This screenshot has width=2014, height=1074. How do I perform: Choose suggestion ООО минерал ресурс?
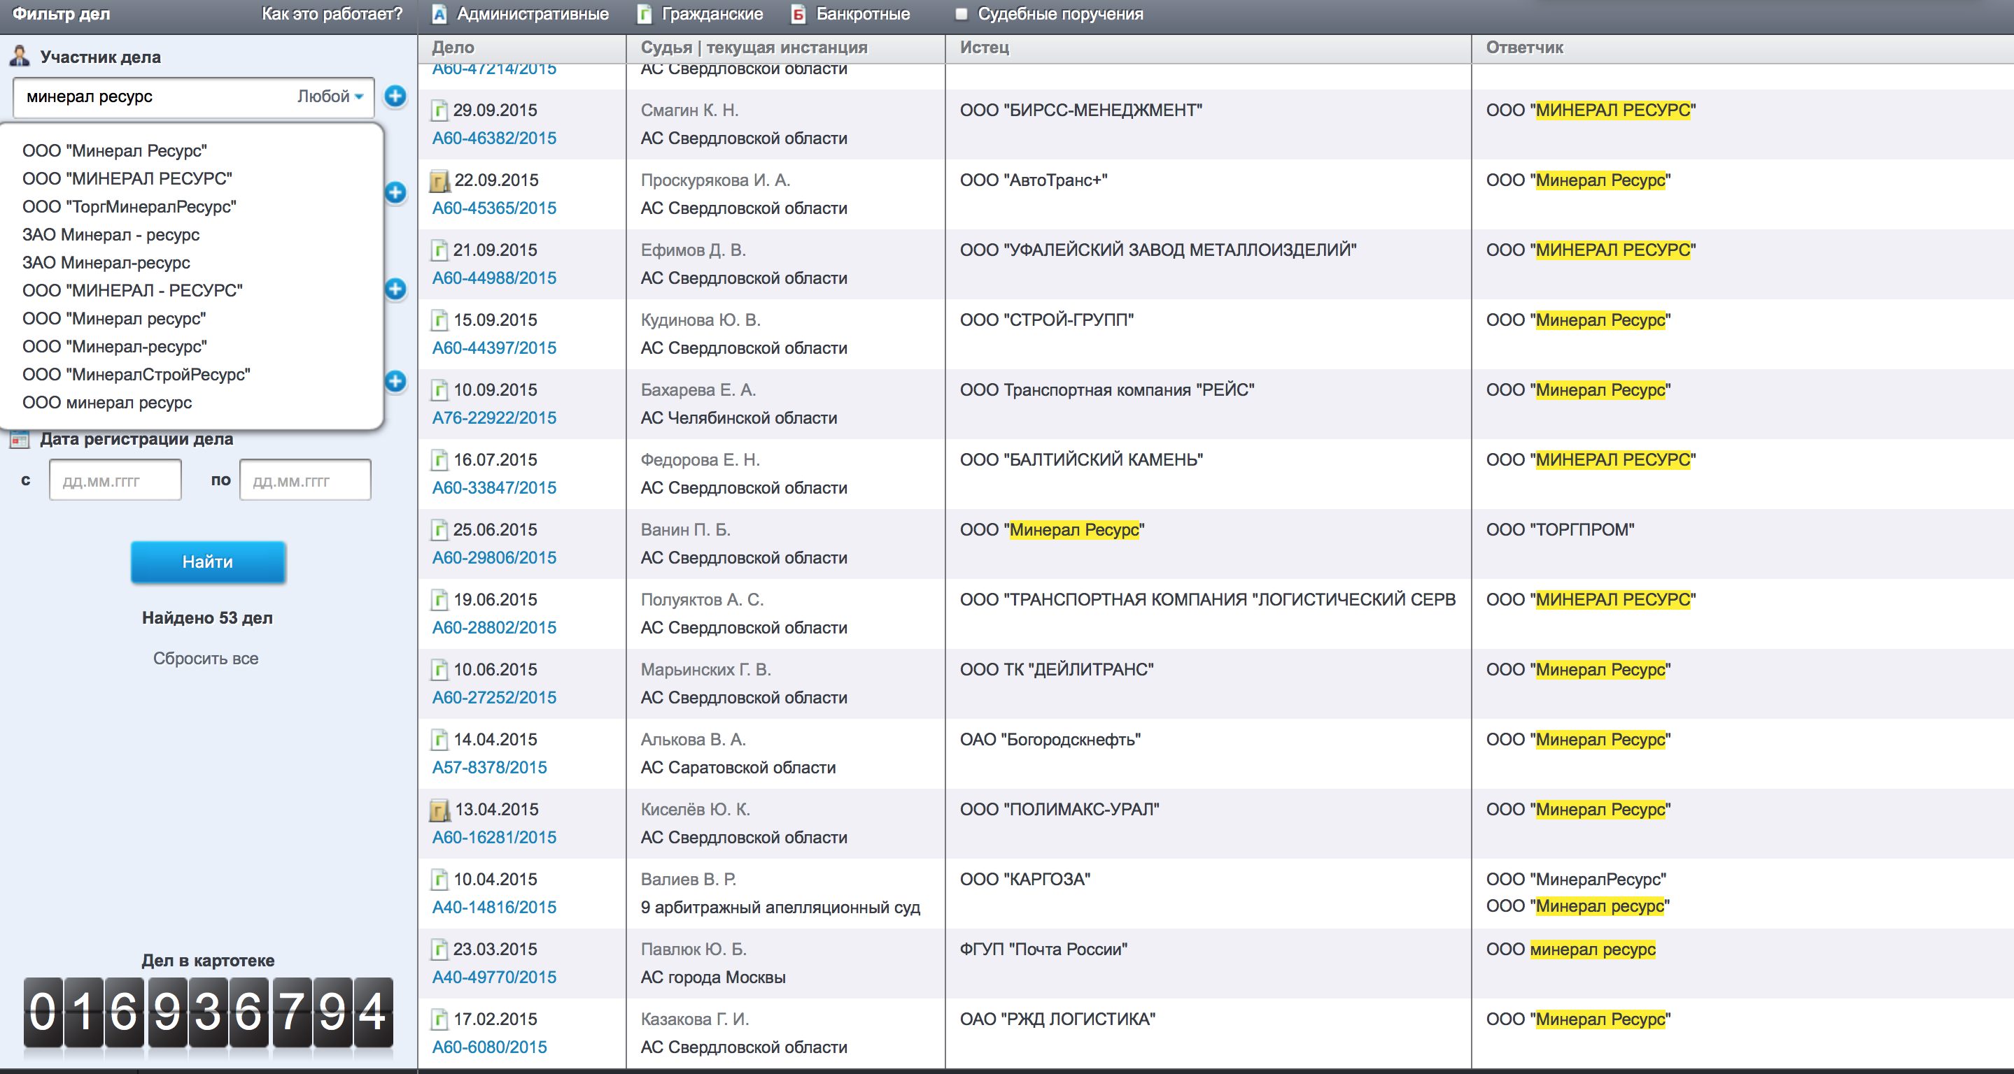tap(107, 403)
